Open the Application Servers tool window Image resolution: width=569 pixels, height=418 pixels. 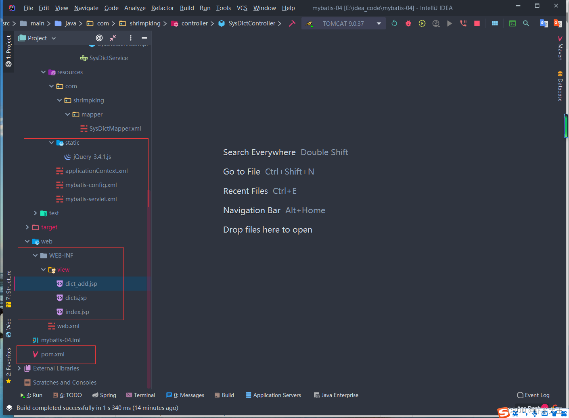click(273, 395)
